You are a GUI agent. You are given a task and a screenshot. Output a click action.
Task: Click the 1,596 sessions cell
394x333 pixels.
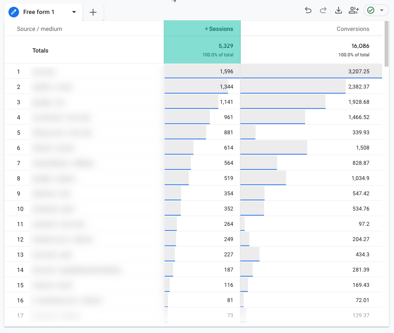[x=226, y=72]
